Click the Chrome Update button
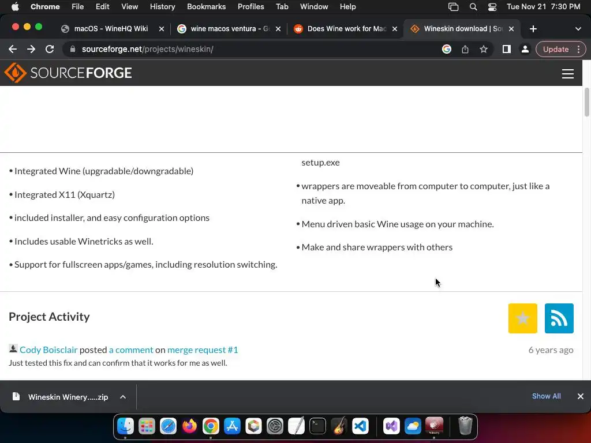This screenshot has width=591, height=443. coord(556,49)
